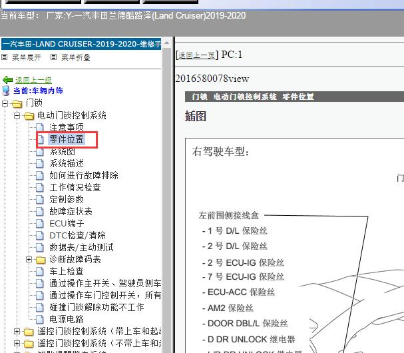Click the DOOR DBL/L 保险丝 label
This screenshot has height=353, width=404.
(x=245, y=323)
